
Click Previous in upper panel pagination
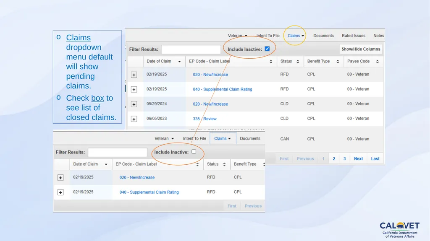point(305,158)
